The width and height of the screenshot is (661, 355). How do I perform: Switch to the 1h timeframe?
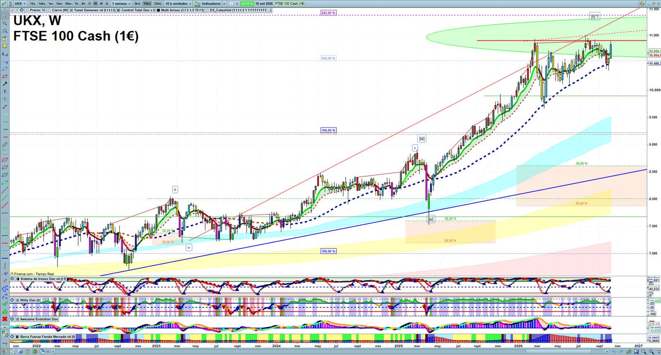[76, 4]
